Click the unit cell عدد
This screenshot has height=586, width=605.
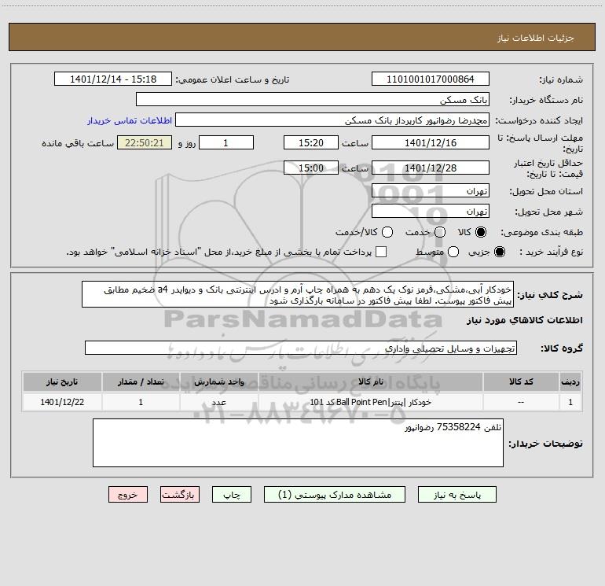point(218,402)
